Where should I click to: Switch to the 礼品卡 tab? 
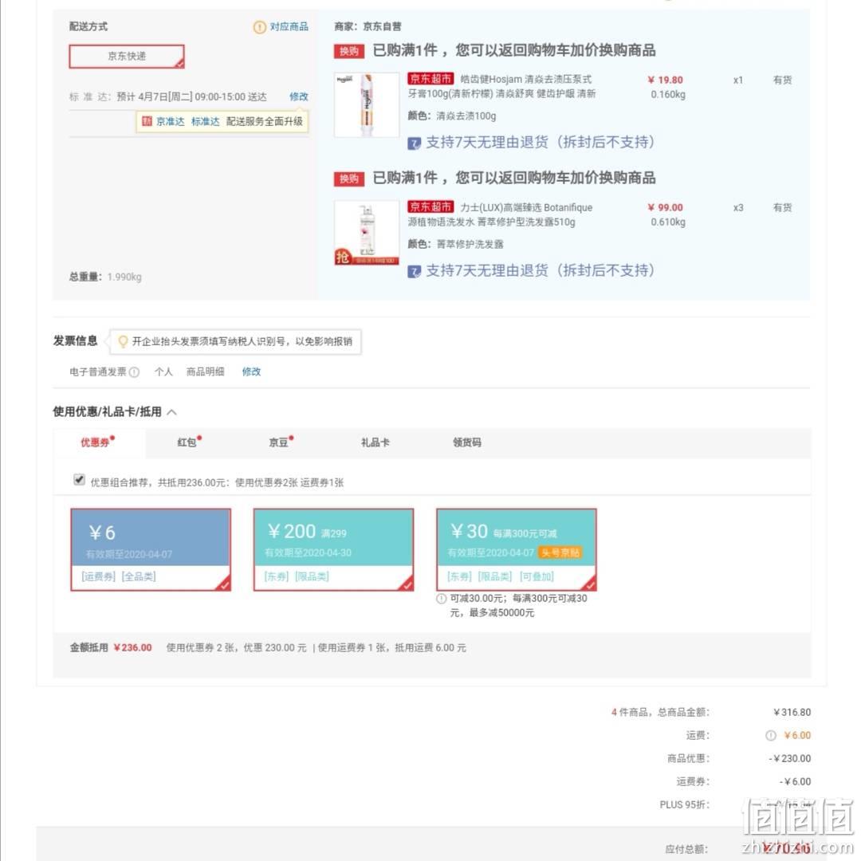coord(375,442)
